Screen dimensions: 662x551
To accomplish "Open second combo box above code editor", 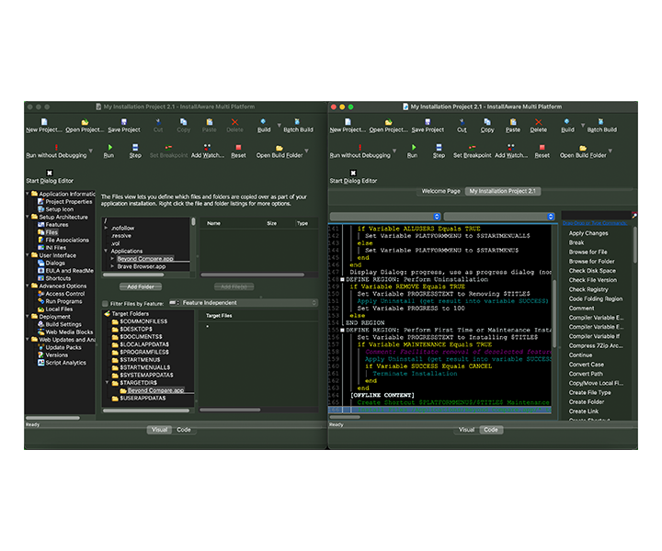I will [499, 217].
